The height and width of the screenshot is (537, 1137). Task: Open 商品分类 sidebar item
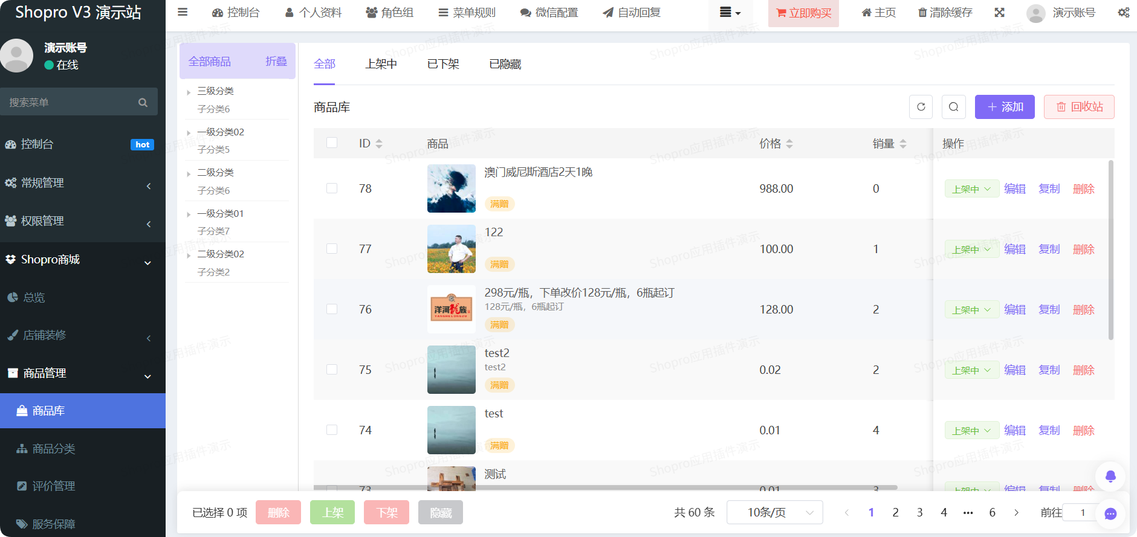83,449
